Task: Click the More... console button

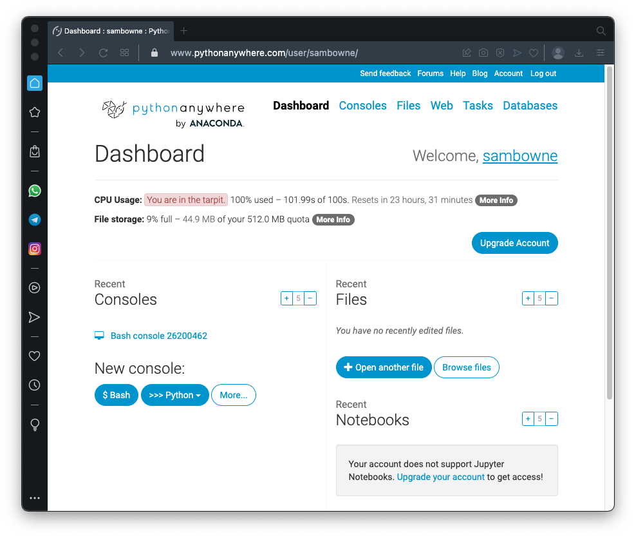Action: 234,395
